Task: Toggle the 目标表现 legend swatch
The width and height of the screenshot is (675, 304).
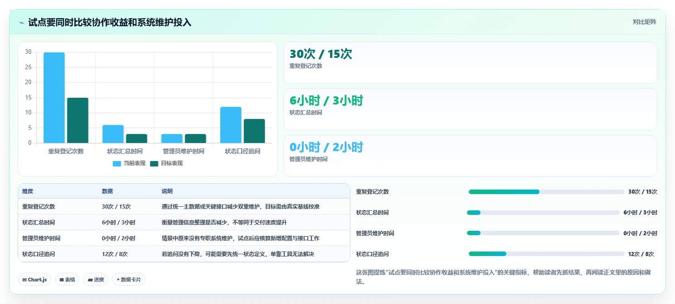Action: pos(155,163)
